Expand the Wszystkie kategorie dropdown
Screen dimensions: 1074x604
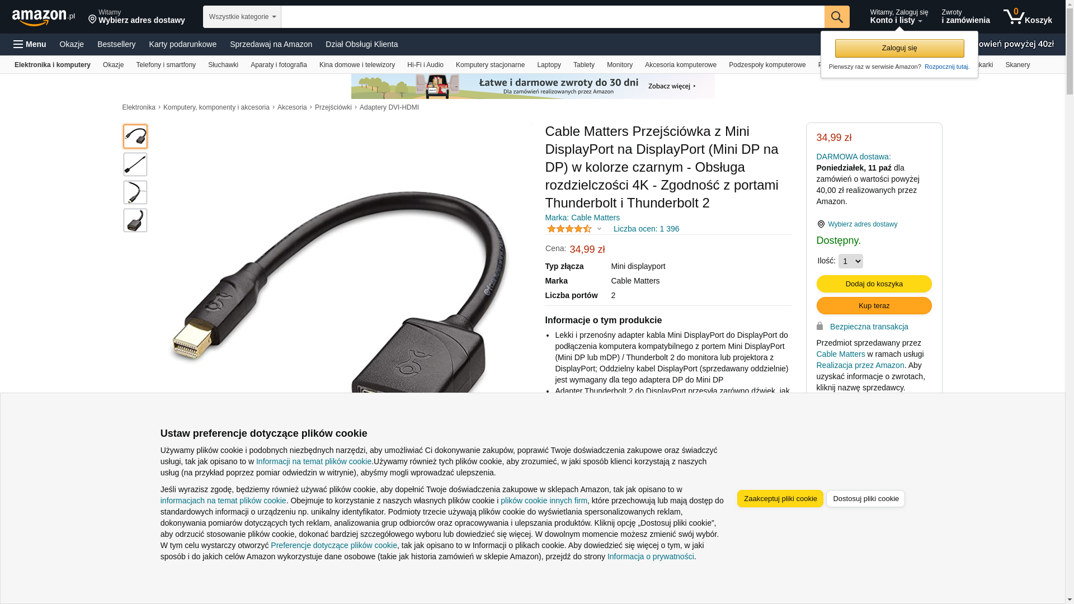(242, 17)
